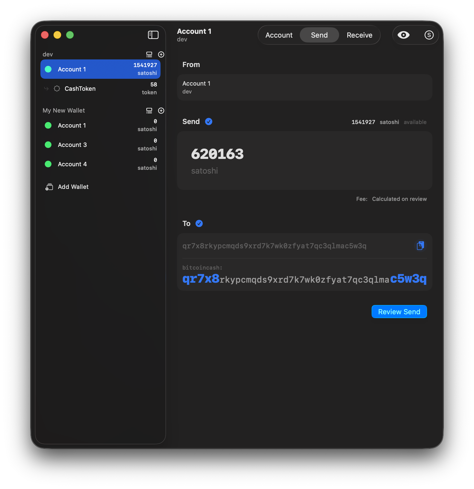Switch to the Account tab
This screenshot has height=489, width=474.
[x=279, y=35]
